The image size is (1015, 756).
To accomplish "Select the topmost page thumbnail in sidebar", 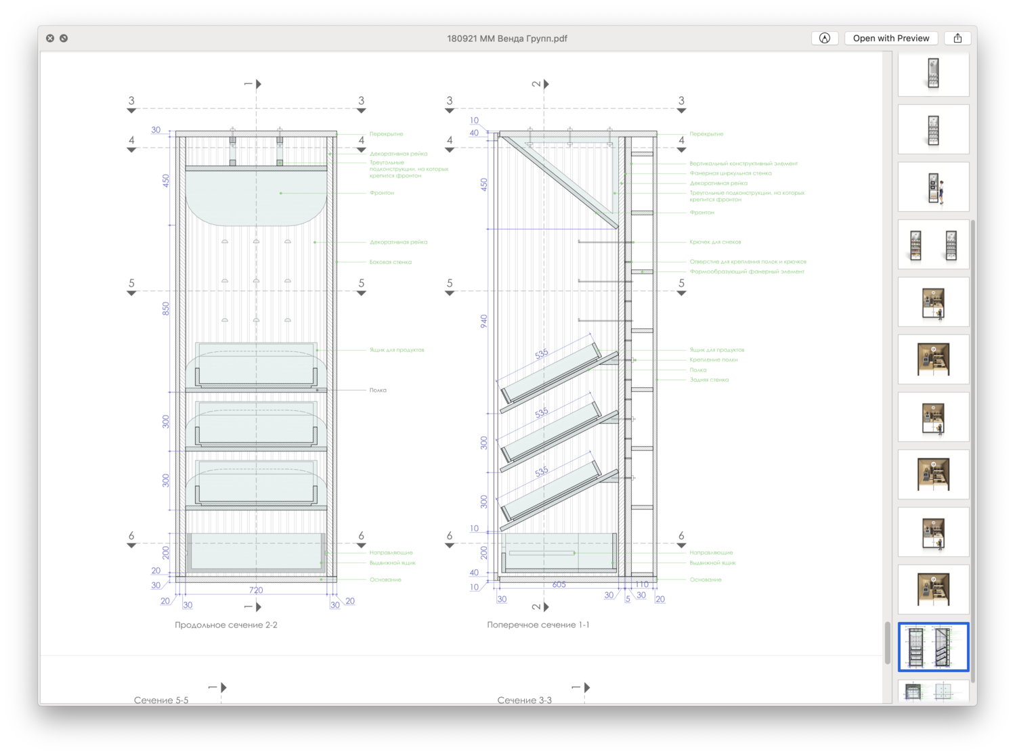I will pos(933,73).
